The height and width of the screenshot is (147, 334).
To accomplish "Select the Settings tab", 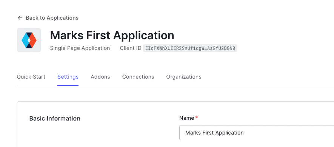I will [x=68, y=77].
